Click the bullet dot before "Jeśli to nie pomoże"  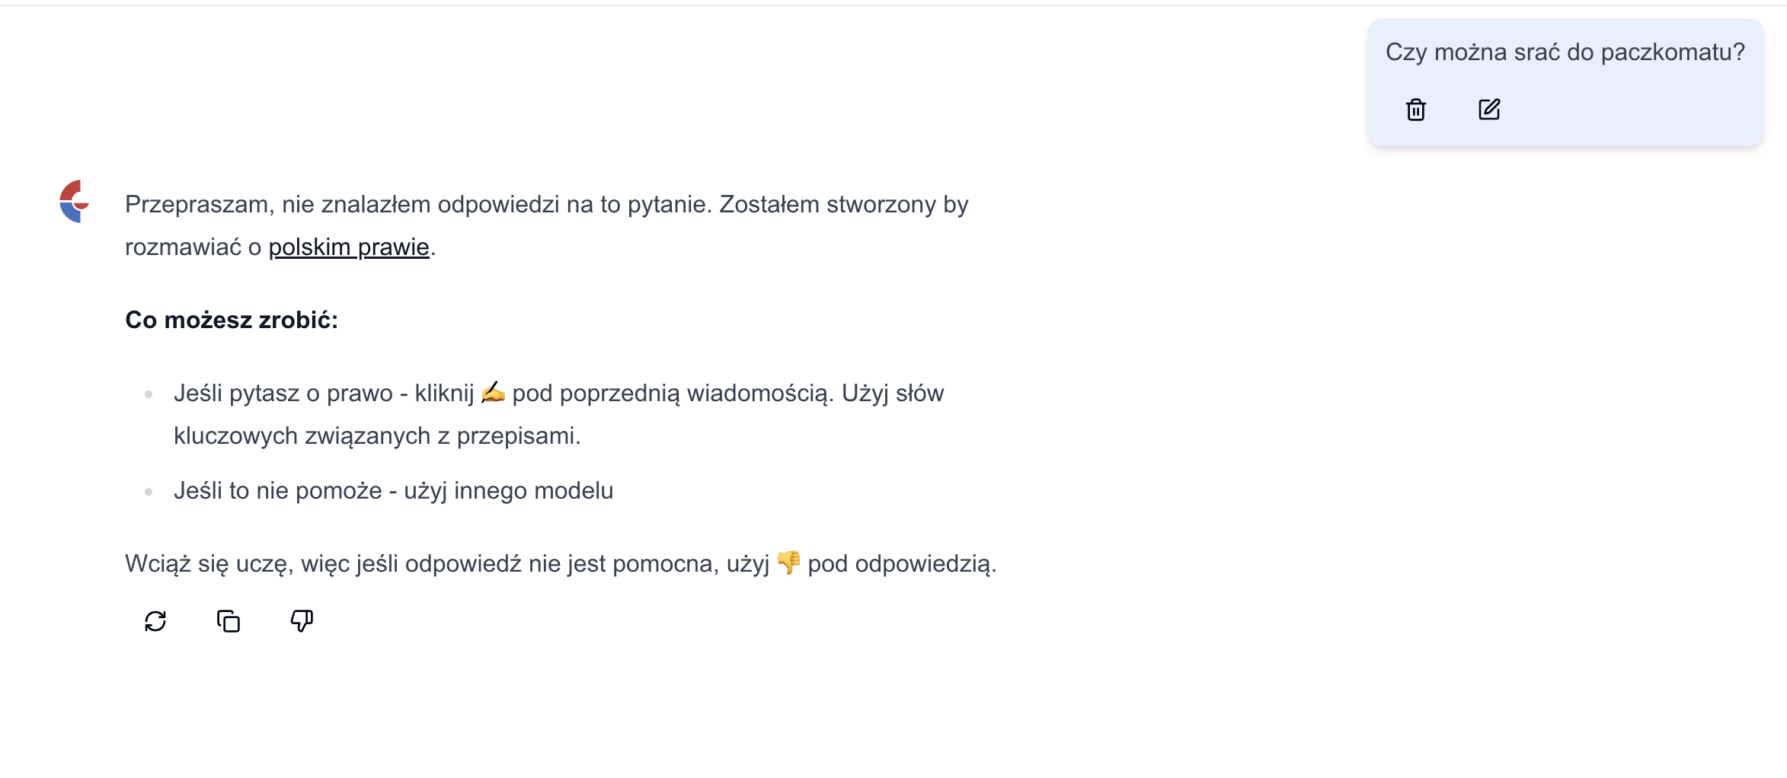click(149, 492)
